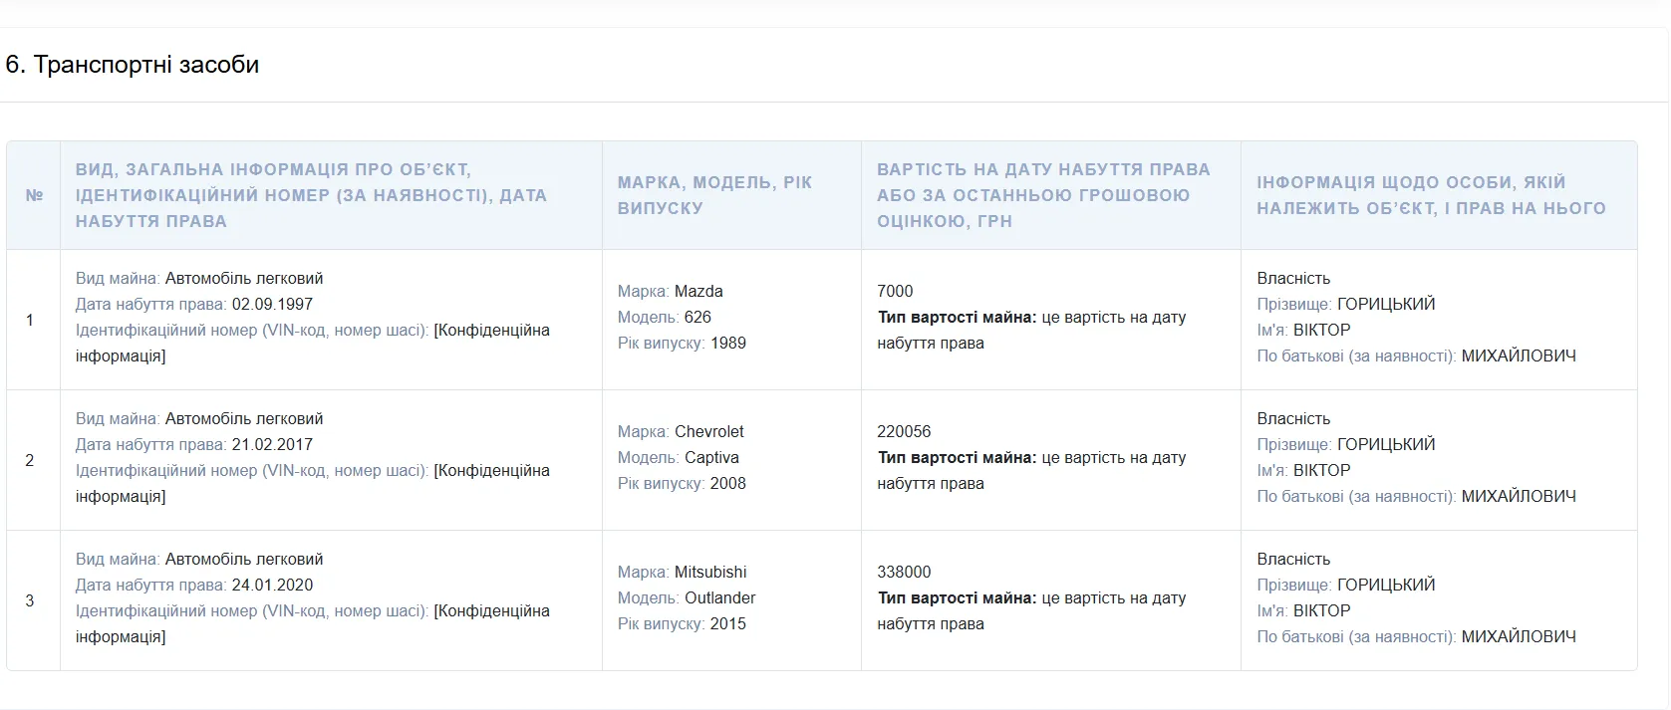Click the 220056 value amount

[904, 431]
